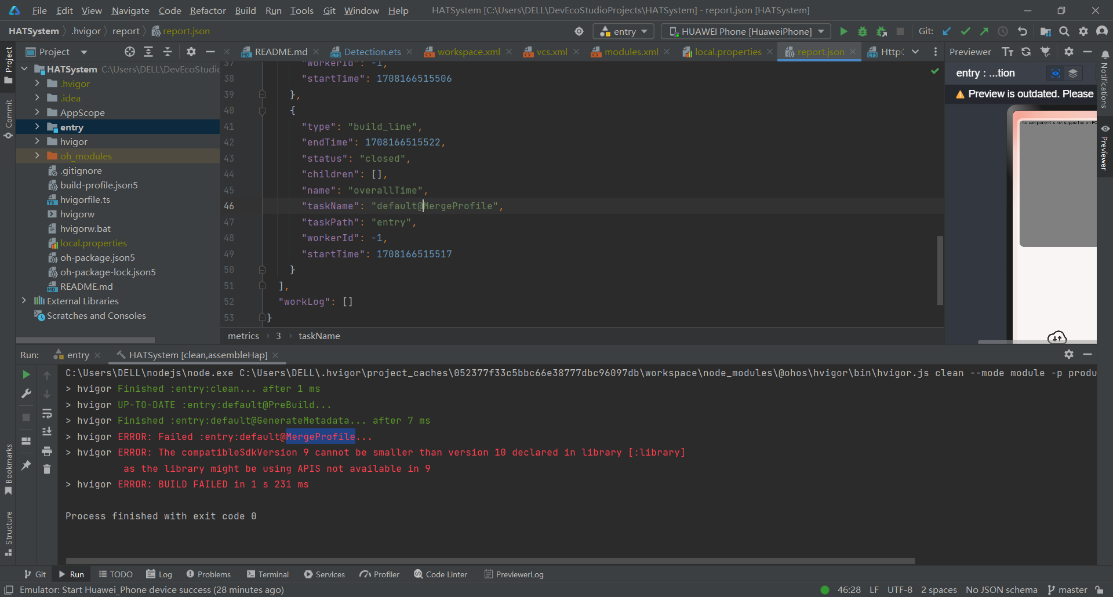Open Project Structure folder icon in toolbar
This screenshot has width=1113, height=597.
tap(1046, 31)
